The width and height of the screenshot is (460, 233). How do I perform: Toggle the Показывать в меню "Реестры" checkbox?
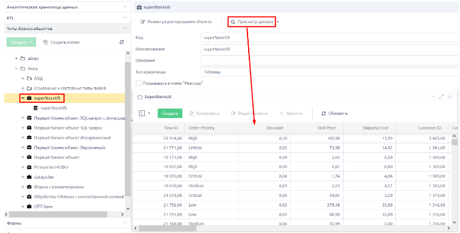tap(139, 83)
